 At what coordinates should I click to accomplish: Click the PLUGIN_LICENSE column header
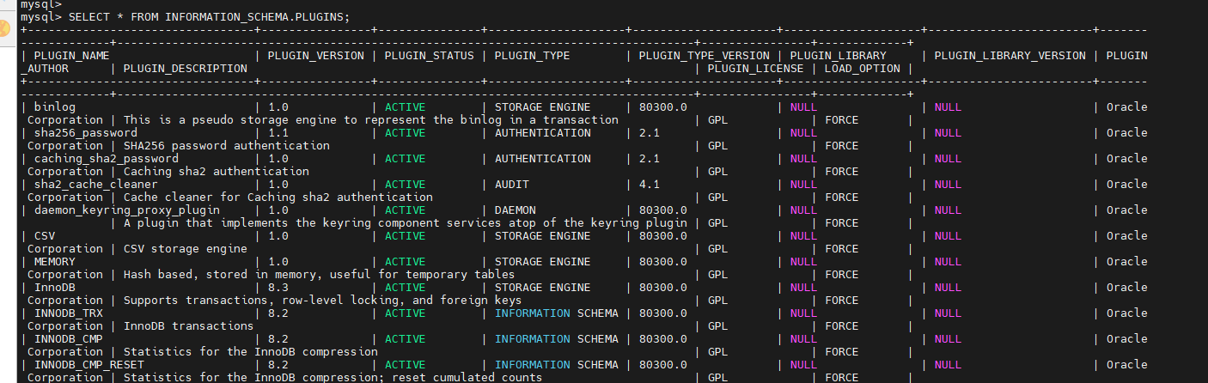pos(756,69)
